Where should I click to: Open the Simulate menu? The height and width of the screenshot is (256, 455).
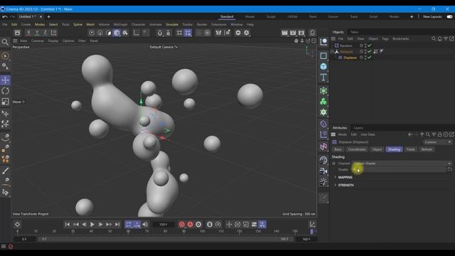(172, 24)
